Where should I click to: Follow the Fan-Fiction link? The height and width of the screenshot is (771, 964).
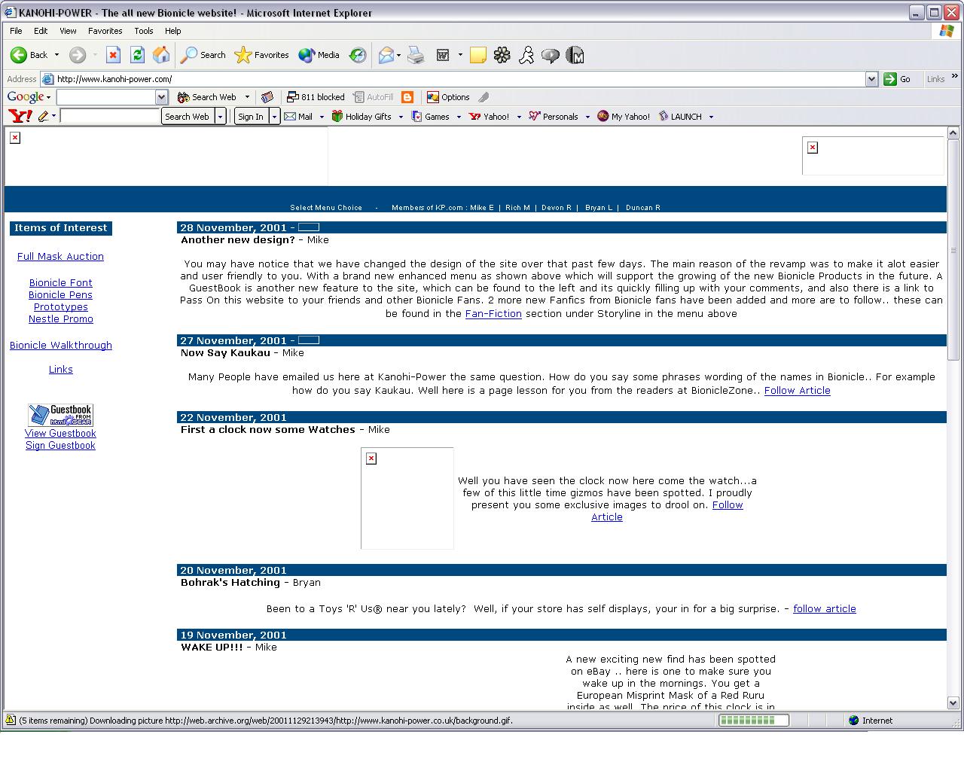pos(493,313)
